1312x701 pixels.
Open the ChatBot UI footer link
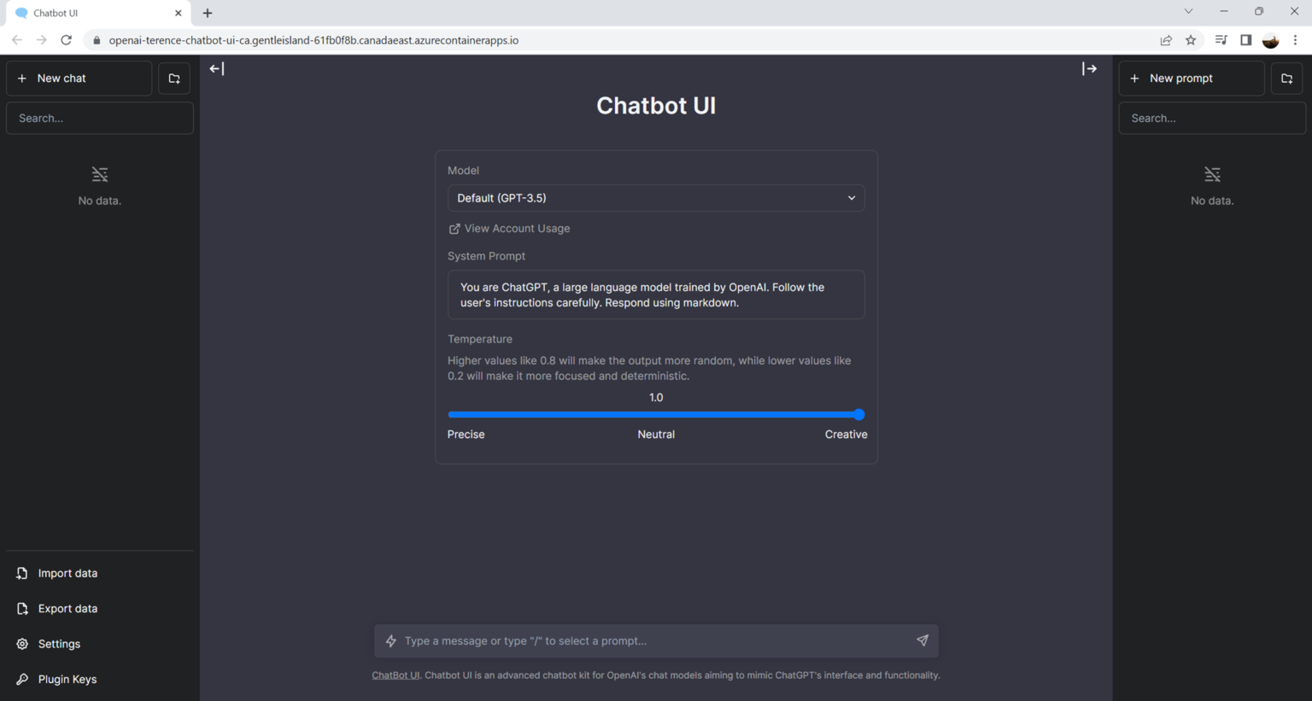click(x=395, y=675)
